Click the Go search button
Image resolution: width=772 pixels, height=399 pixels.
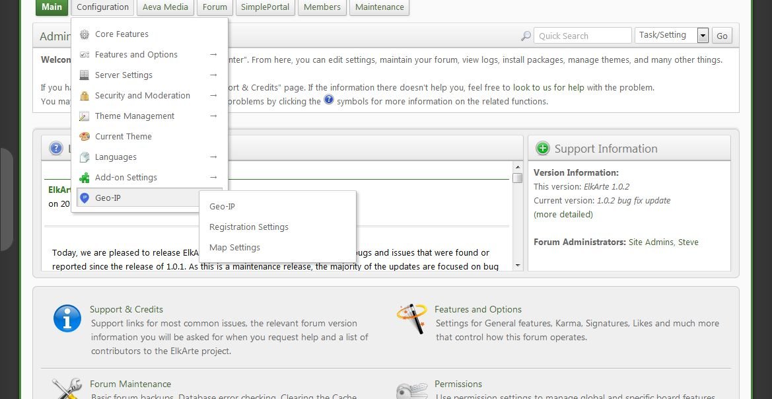(x=722, y=36)
